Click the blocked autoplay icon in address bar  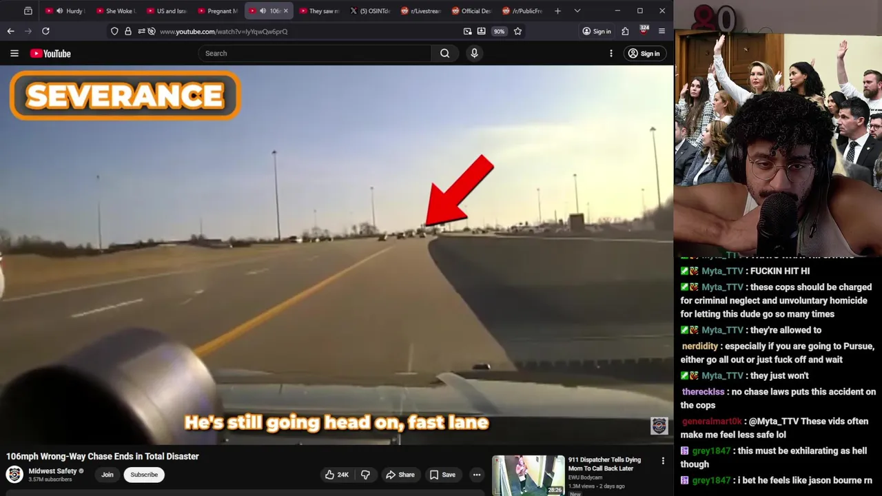point(152,31)
